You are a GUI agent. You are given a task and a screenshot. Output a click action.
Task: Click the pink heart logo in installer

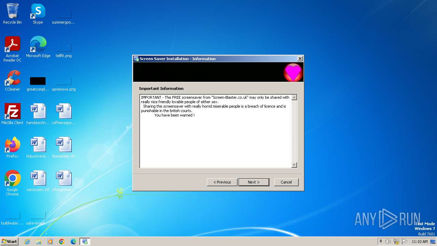293,72
